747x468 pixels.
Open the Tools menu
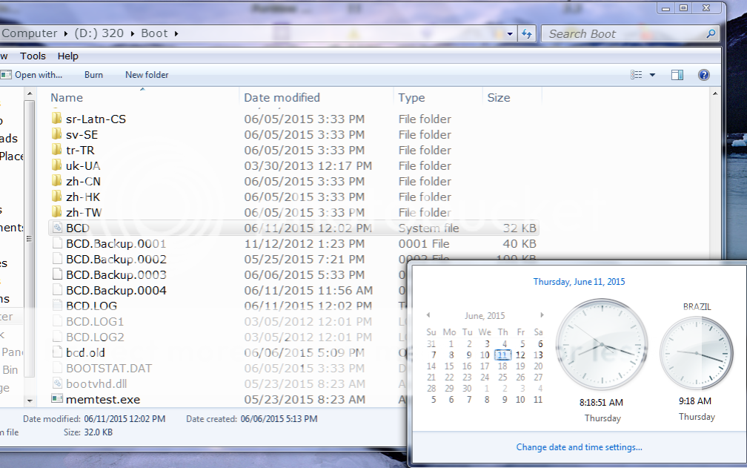click(x=33, y=56)
